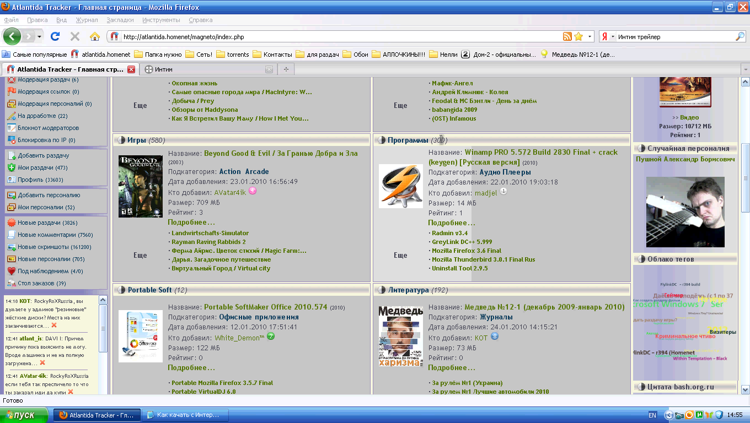
Task: Open the history dropdown beside Back/Forward
Action: [39, 37]
